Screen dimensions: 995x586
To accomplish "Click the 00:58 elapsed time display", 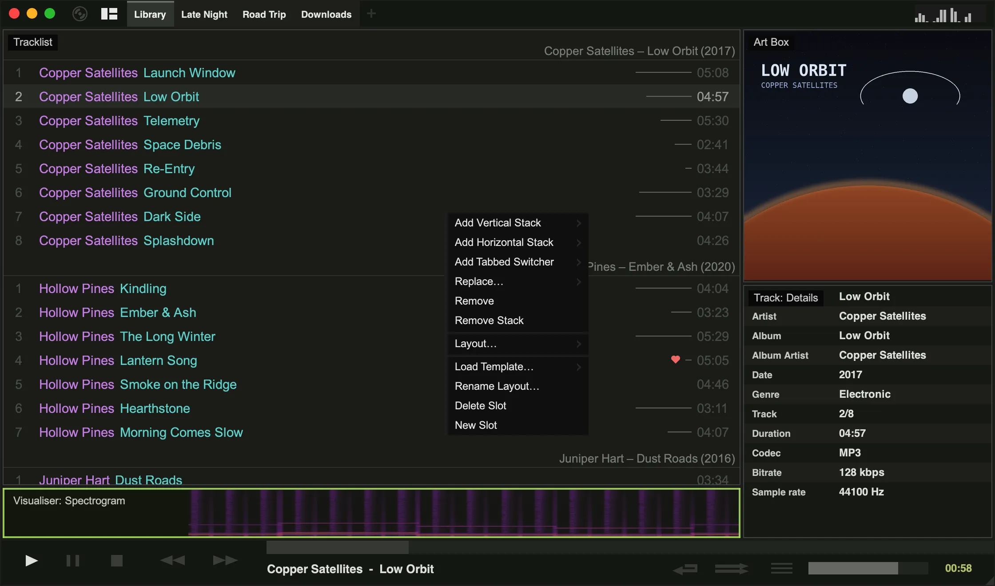I will pos(958,568).
